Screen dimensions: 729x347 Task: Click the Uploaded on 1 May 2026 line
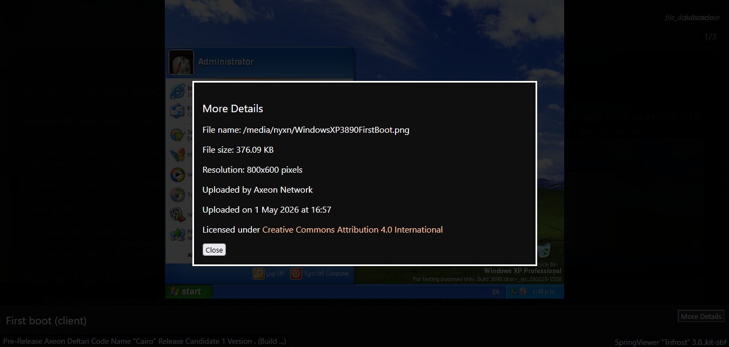click(x=267, y=210)
